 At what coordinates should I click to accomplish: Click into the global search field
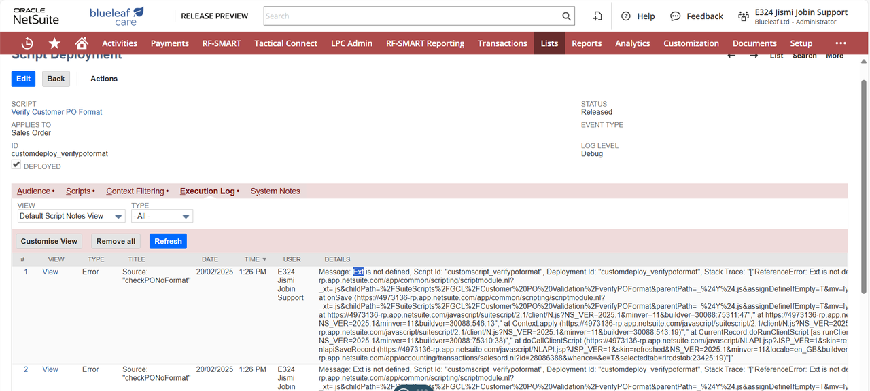411,16
